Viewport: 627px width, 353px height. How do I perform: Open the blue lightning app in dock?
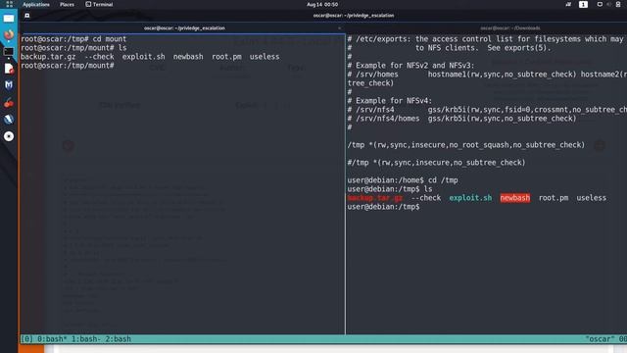coord(9,120)
